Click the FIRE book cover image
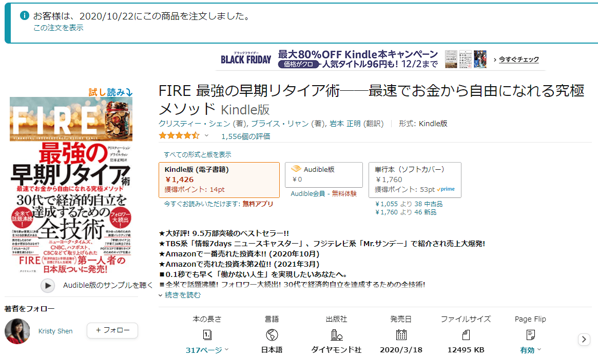Screen dimensions: 598x358 pos(71,186)
